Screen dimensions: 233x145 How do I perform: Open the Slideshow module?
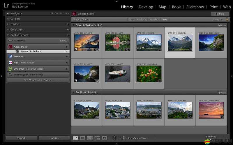coord(195,7)
